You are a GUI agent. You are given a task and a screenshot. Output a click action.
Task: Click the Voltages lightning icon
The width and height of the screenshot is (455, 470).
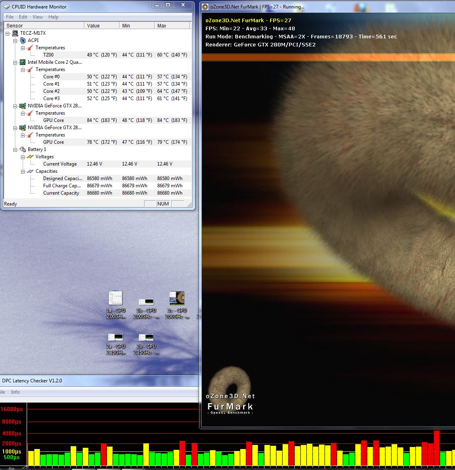point(30,157)
